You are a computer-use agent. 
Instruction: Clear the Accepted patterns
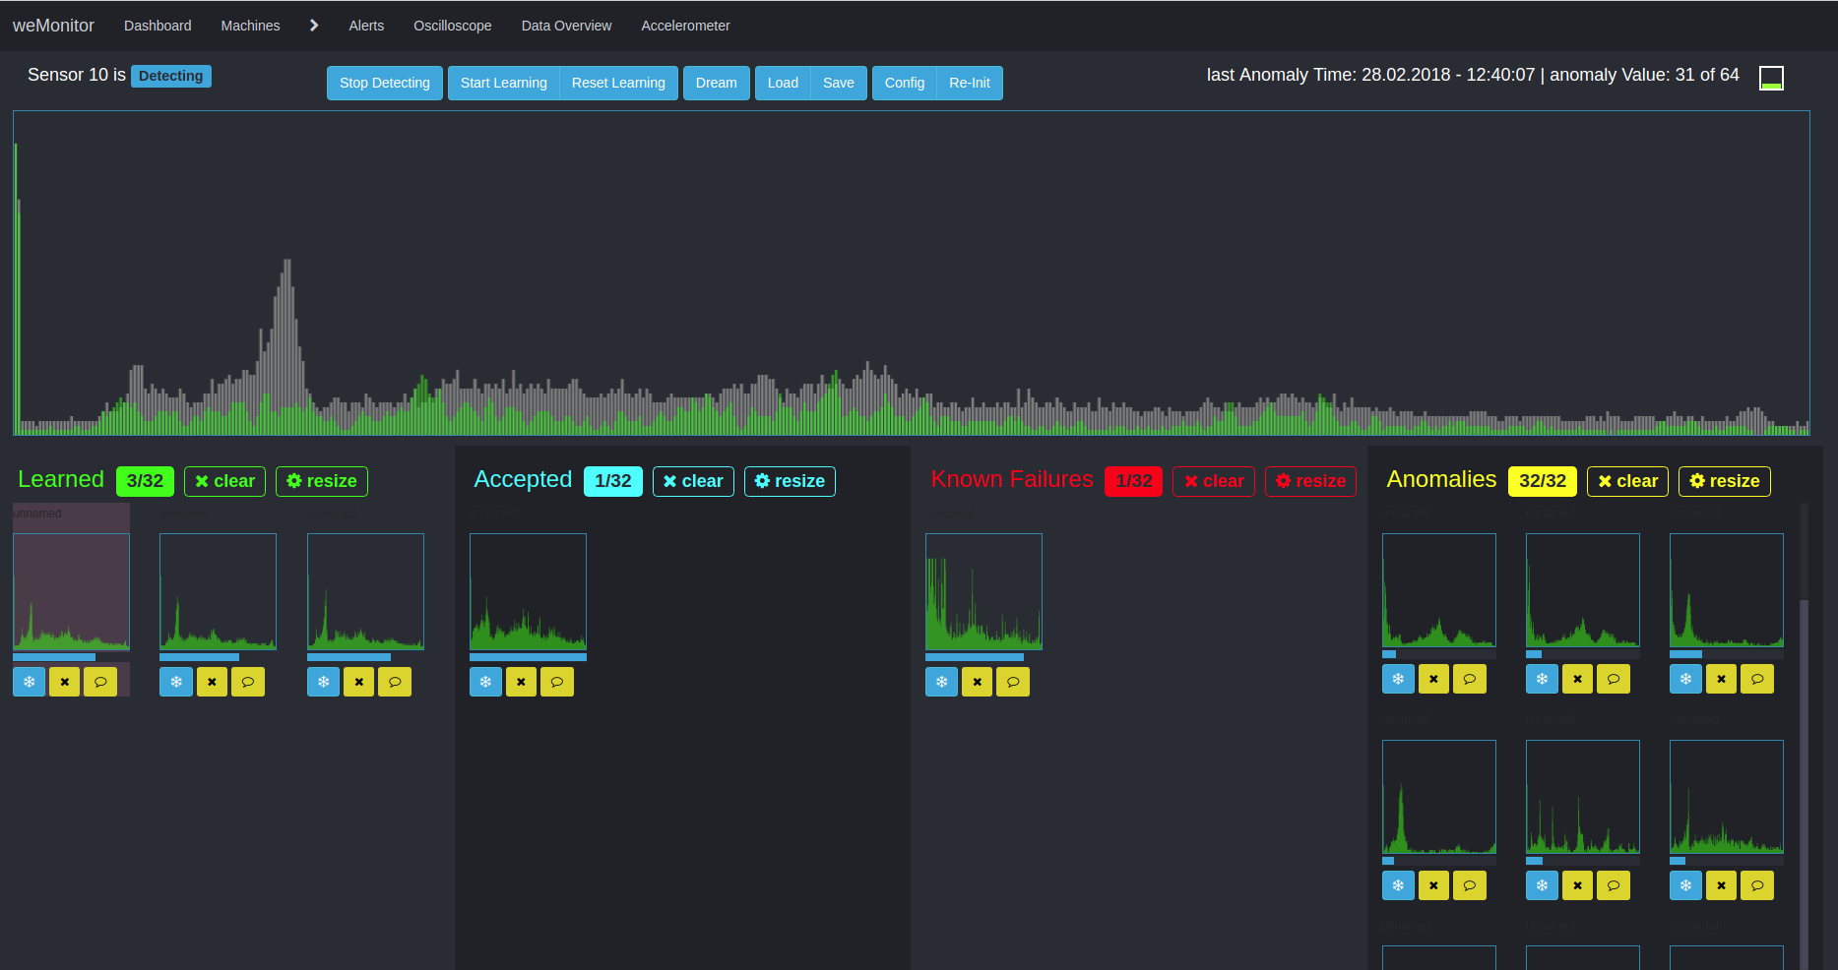point(693,481)
